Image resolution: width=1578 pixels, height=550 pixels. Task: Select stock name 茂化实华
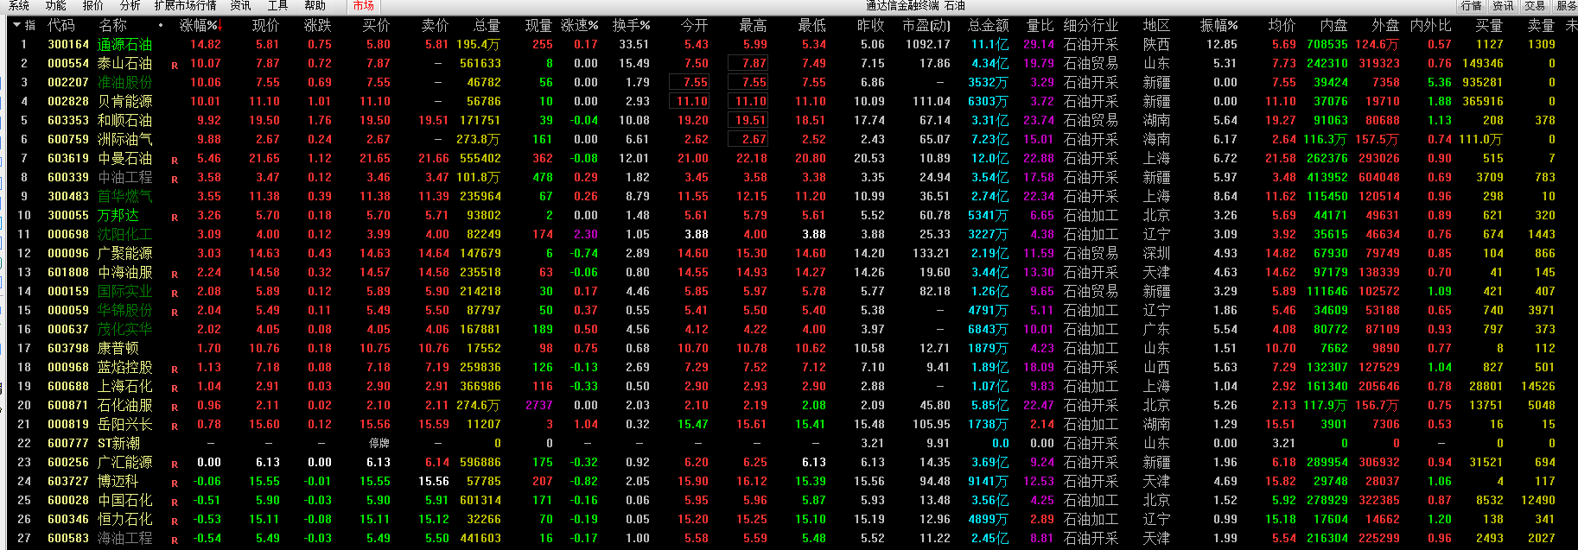pos(125,329)
